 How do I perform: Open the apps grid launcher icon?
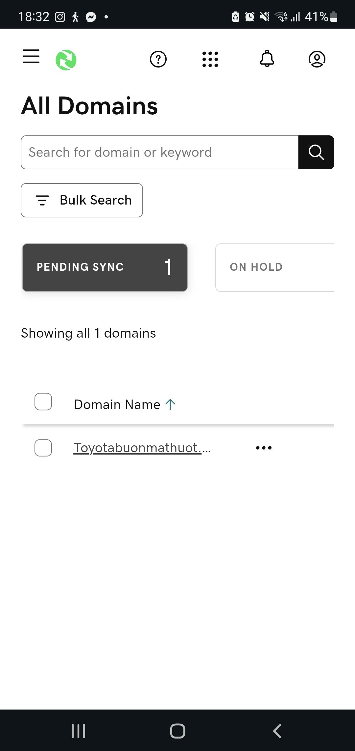[210, 59]
